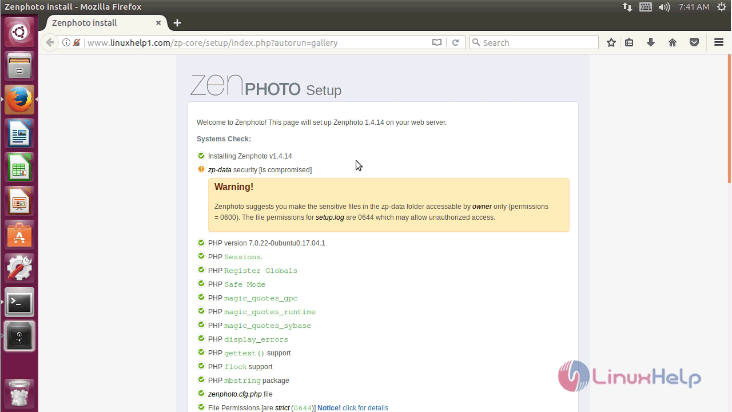Open a new tab with plus button
The height and width of the screenshot is (412, 732).
point(177,23)
